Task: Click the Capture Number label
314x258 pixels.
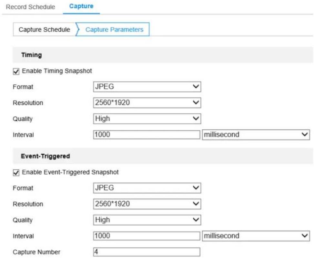Action: (36, 252)
